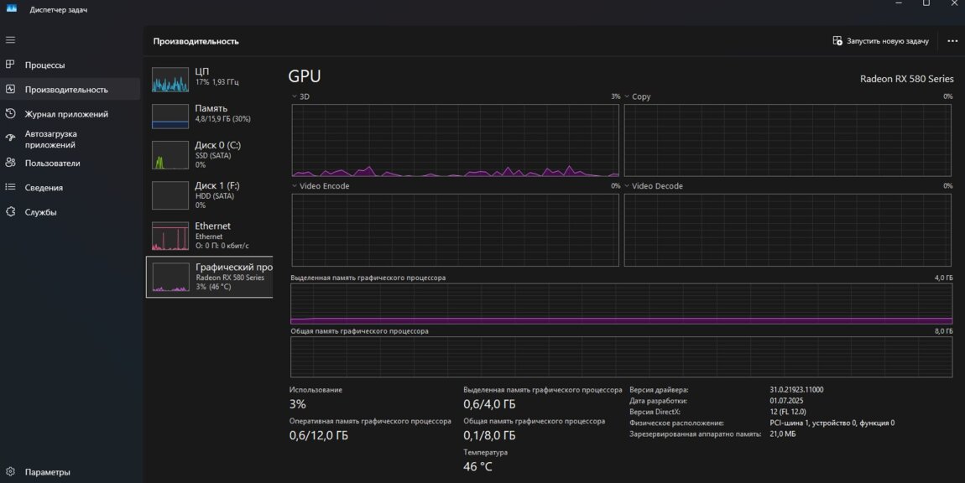The image size is (965, 483).
Task: Open the Video Decode engine dropdown
Action: pyautogui.click(x=627, y=186)
